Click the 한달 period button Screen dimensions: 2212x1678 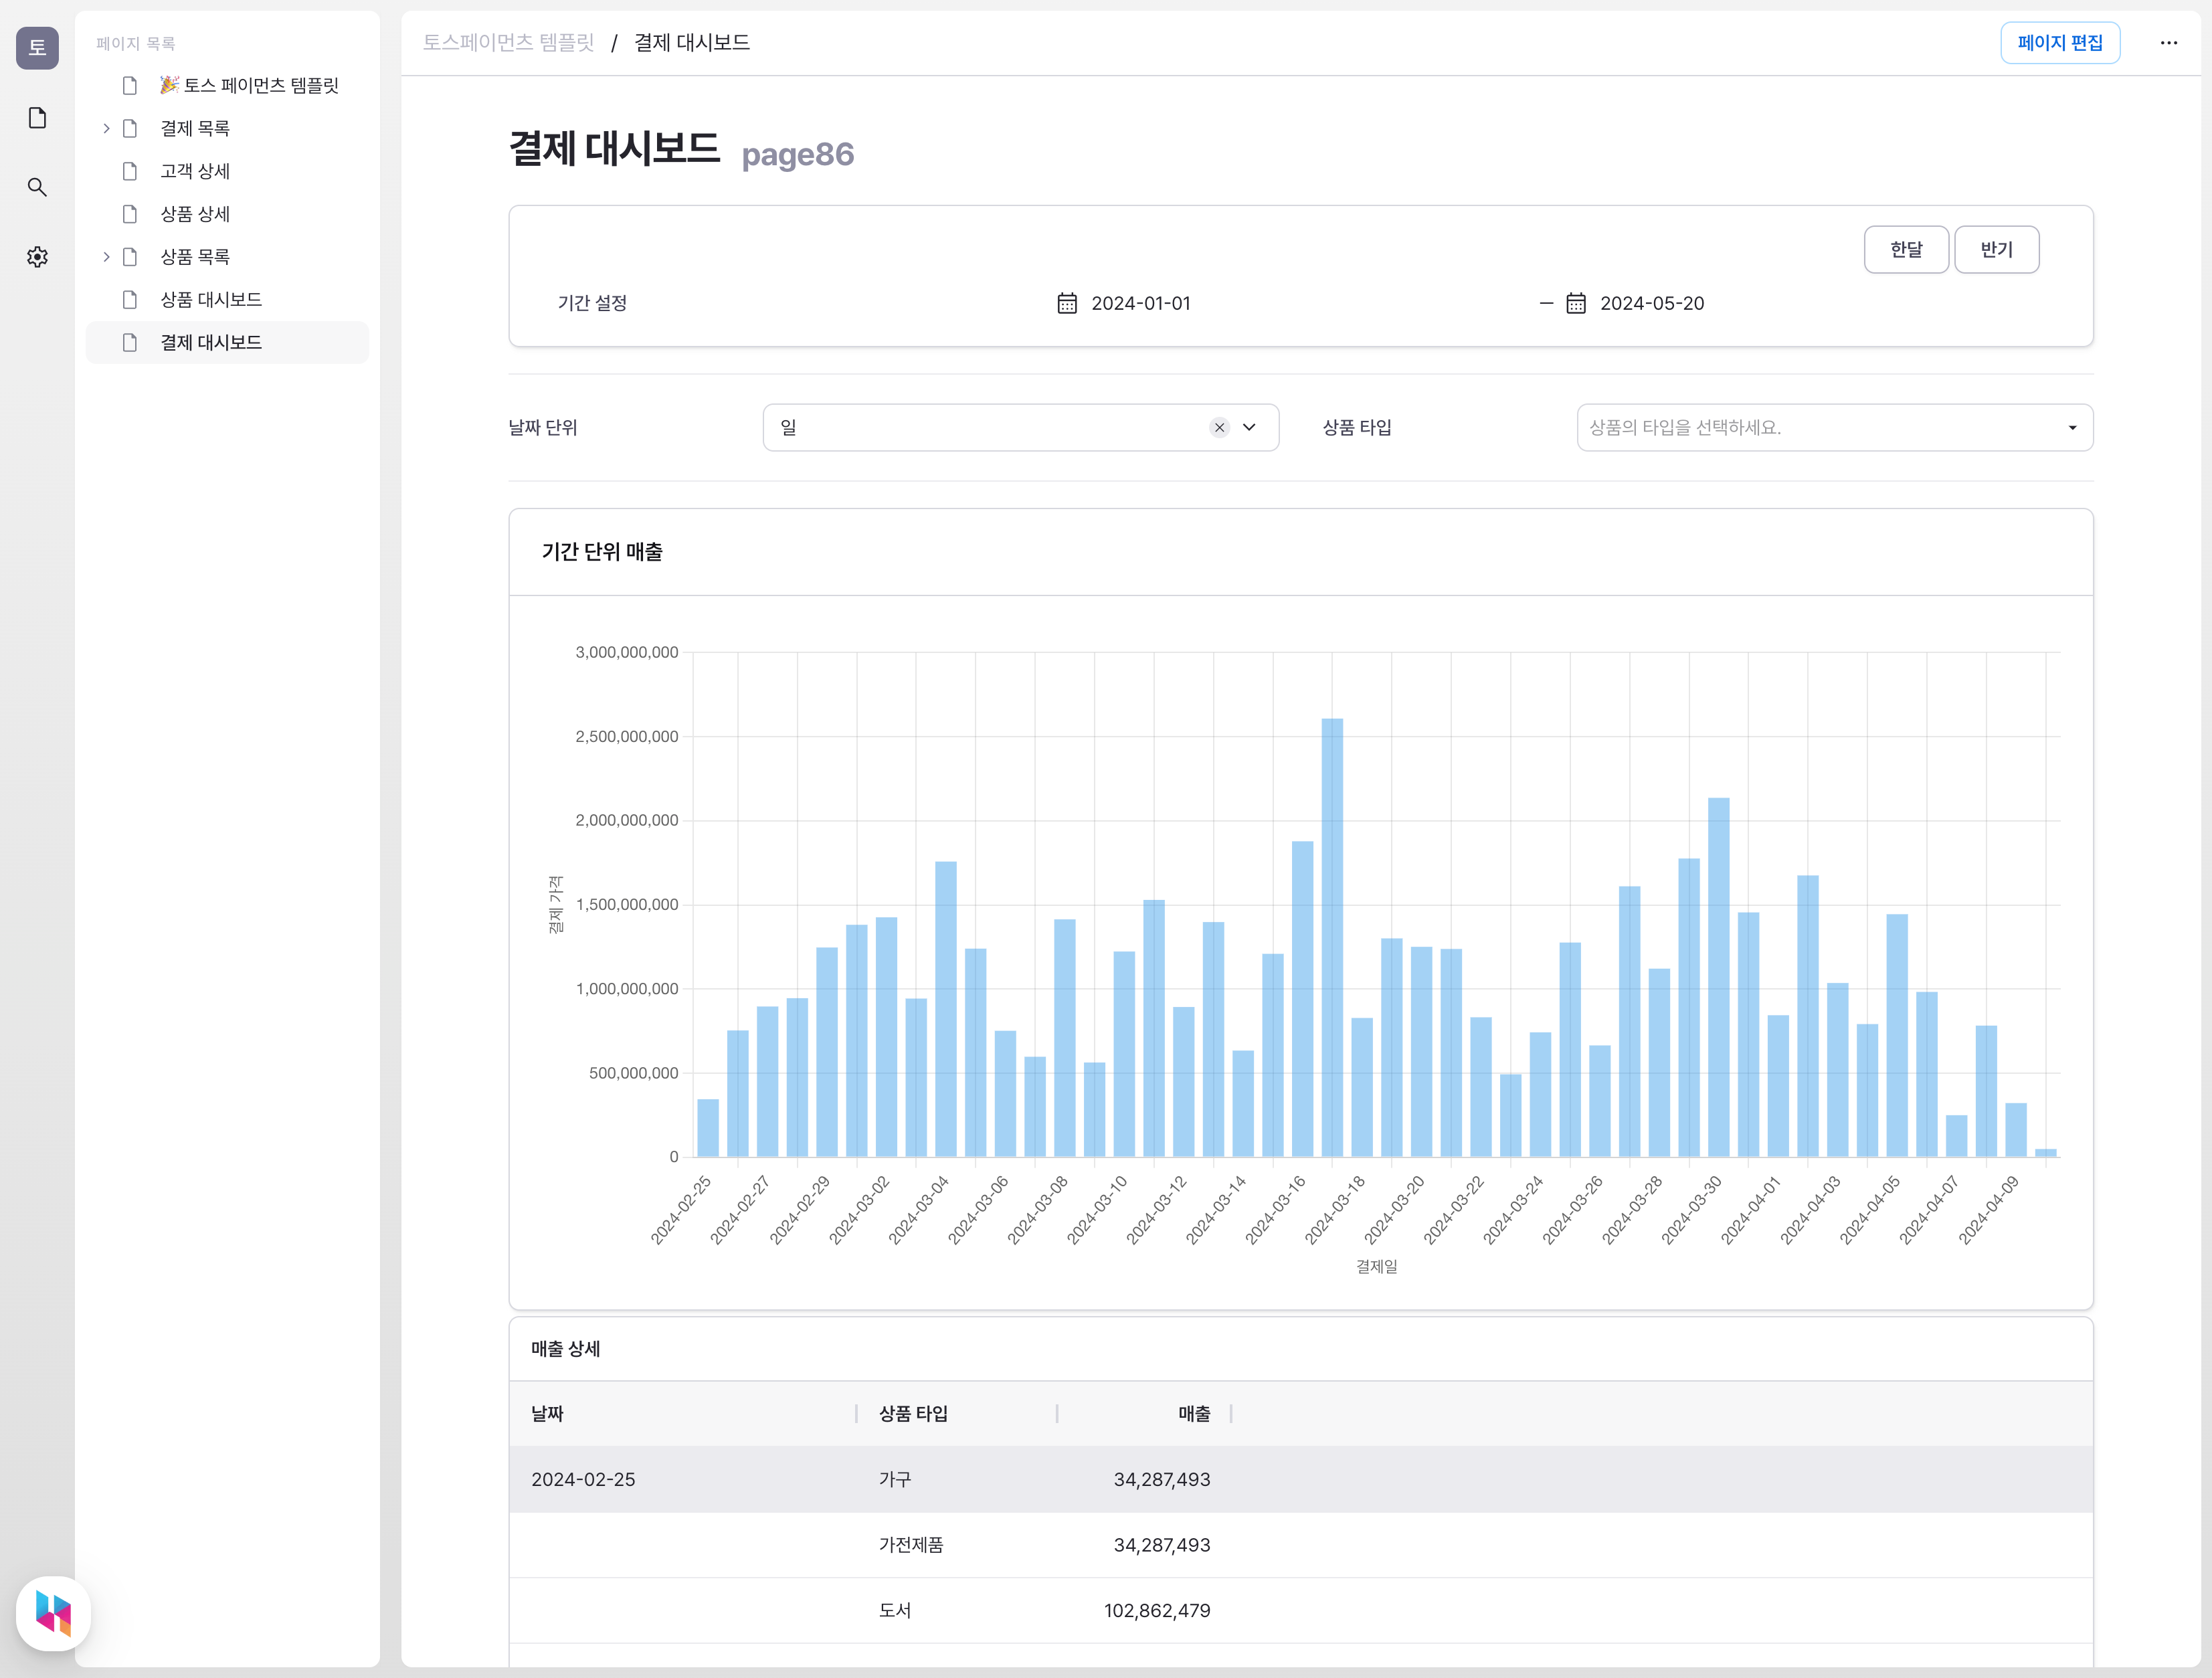tap(1905, 249)
